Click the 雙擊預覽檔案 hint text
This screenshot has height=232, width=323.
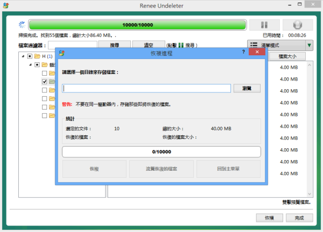297,202
